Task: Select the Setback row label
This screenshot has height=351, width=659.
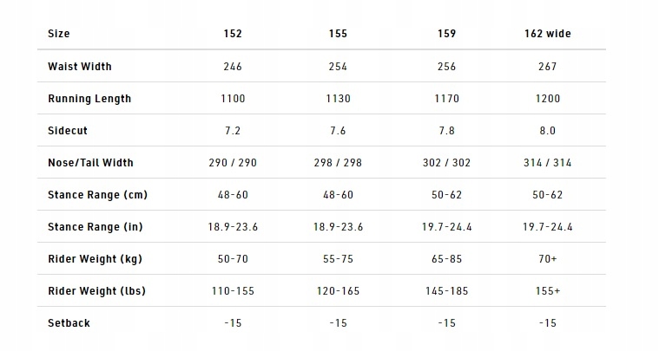Action: point(69,323)
